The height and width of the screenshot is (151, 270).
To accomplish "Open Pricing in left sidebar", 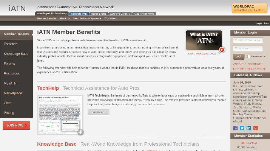I will coord(16,113).
